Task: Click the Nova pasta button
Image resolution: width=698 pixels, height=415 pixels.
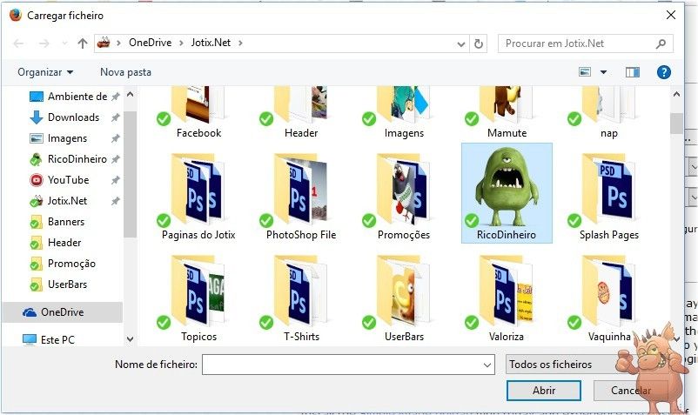Action: 125,72
